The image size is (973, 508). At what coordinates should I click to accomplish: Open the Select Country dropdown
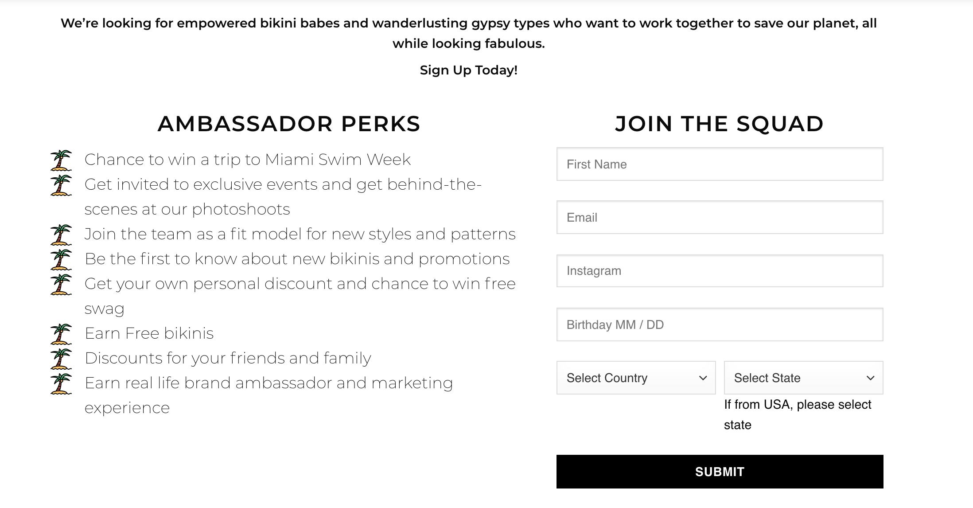(x=635, y=378)
